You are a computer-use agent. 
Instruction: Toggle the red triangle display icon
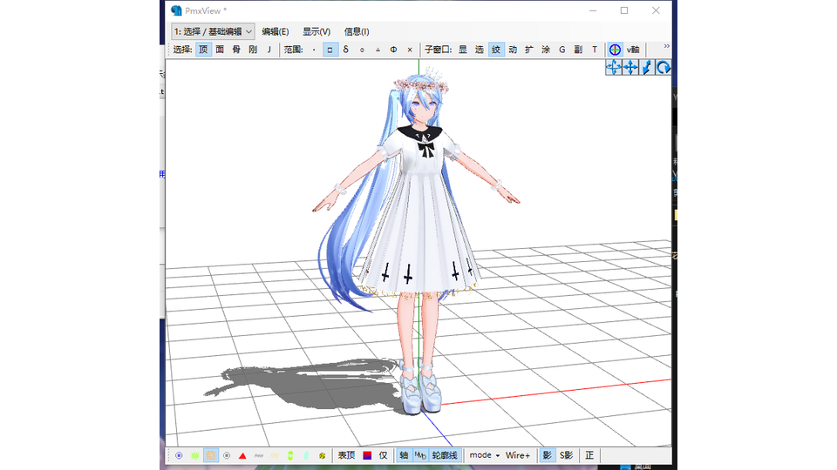(242, 455)
